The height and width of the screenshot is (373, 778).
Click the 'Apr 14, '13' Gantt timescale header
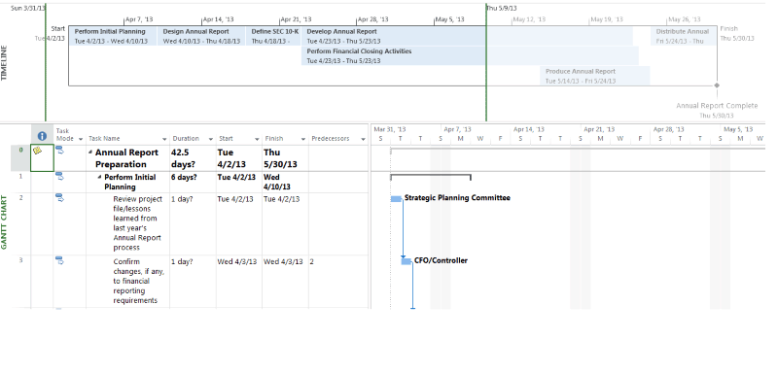pos(529,129)
